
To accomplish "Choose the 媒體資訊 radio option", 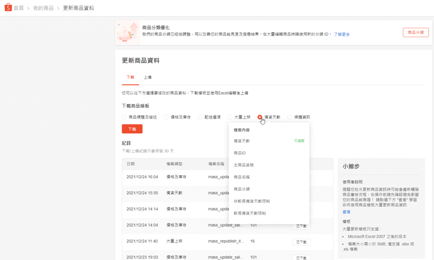I will pyautogui.click(x=290, y=117).
